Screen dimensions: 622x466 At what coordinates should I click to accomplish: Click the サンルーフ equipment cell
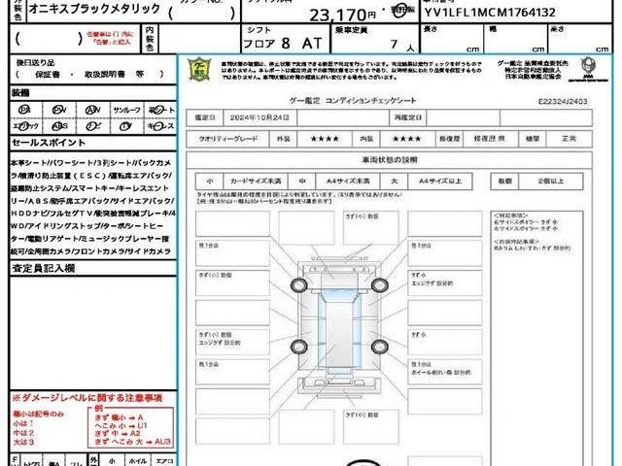point(126,110)
